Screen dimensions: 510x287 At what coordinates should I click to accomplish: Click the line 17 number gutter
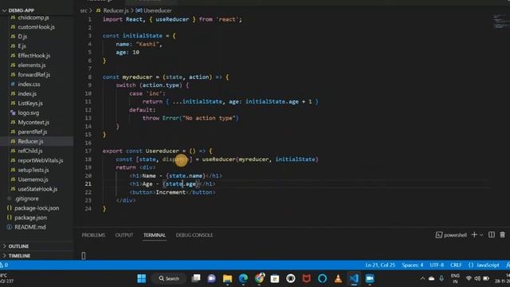tap(88, 151)
